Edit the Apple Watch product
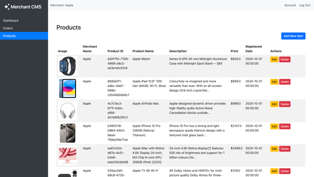Viewport: 314px width, 177px height. point(274,59)
